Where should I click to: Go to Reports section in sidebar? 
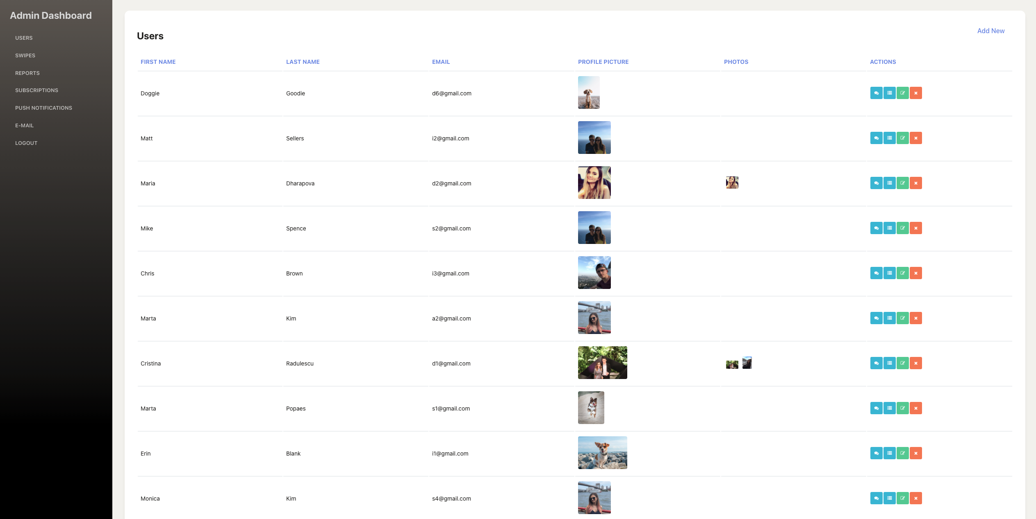(x=27, y=73)
